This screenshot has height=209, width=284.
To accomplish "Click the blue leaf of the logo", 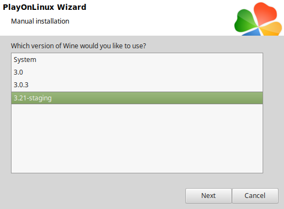I will [x=252, y=32].
